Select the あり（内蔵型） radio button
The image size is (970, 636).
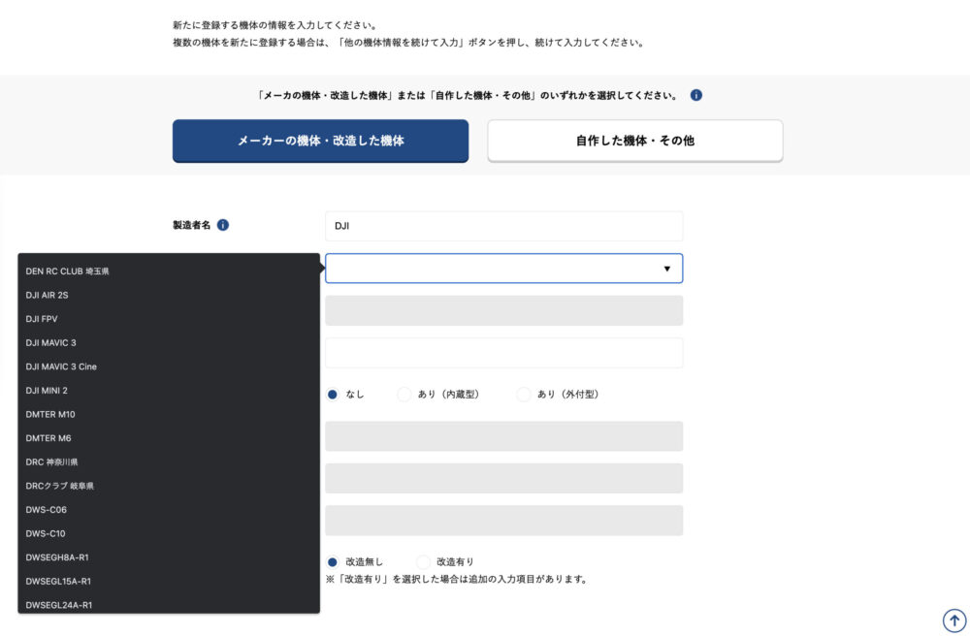click(x=404, y=395)
